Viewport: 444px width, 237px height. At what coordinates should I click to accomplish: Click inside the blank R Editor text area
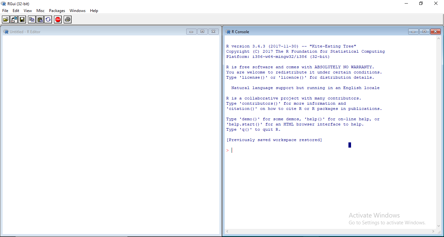point(111,135)
